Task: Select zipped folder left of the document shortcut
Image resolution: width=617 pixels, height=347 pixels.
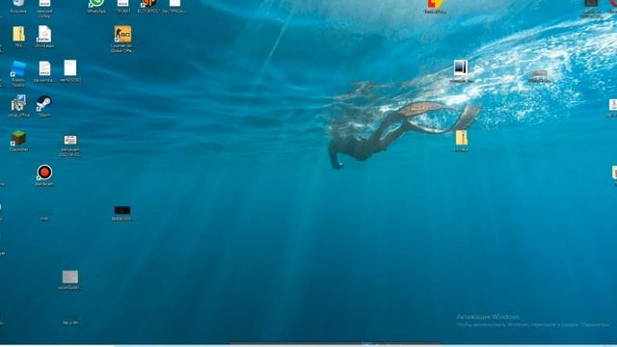Action: tap(18, 37)
